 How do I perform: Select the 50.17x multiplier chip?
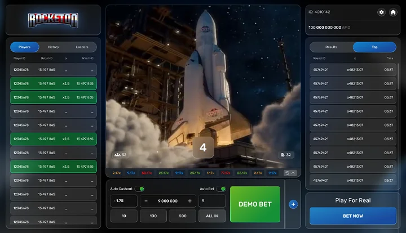coord(147,173)
